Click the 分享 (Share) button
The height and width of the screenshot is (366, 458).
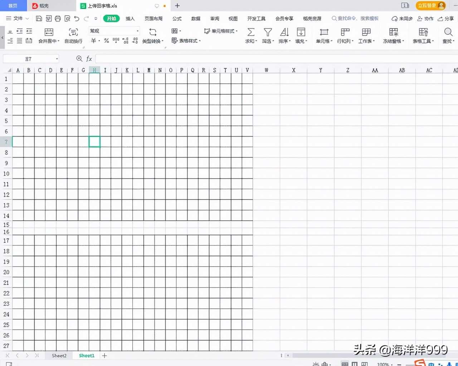[x=445, y=19]
